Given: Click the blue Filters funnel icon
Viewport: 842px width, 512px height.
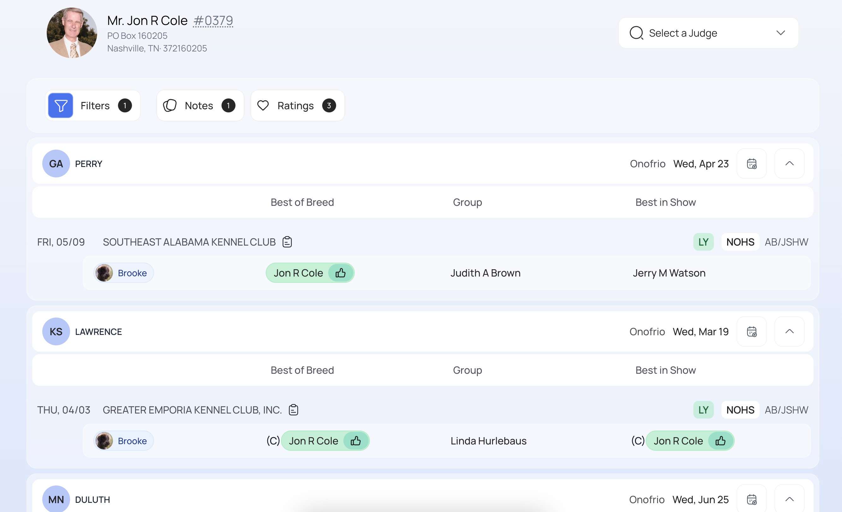Looking at the screenshot, I should point(61,106).
